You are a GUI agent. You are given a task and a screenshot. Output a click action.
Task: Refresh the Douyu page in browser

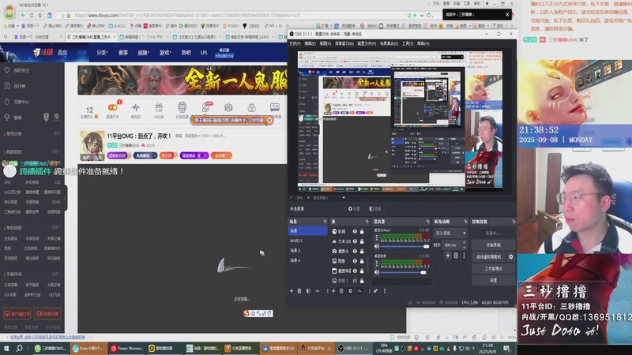pyautogui.click(x=32, y=15)
